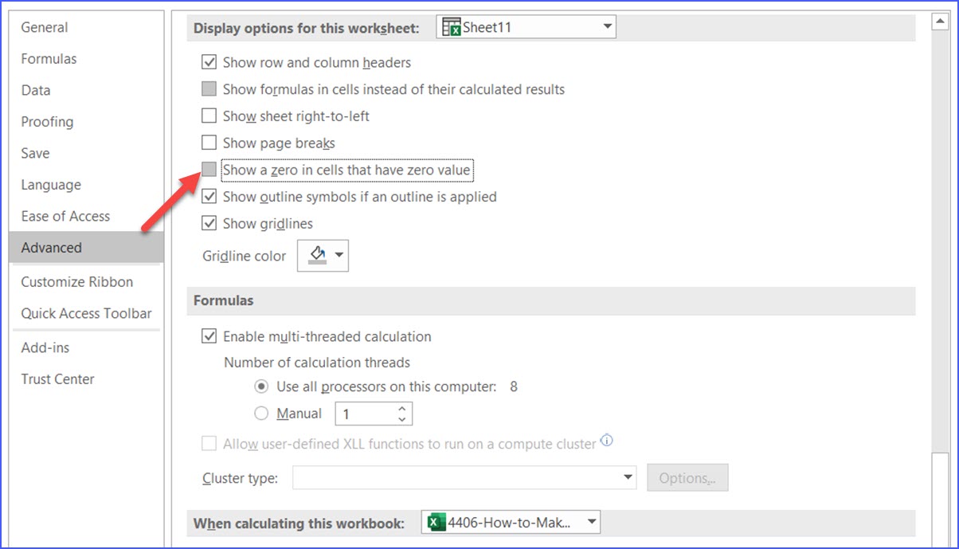Decrease the manual calculation threads value

click(x=402, y=419)
